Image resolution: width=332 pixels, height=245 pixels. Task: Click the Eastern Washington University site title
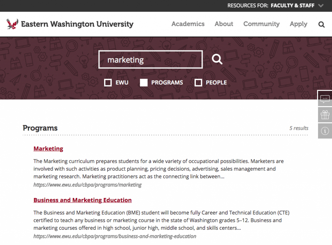tap(77, 24)
